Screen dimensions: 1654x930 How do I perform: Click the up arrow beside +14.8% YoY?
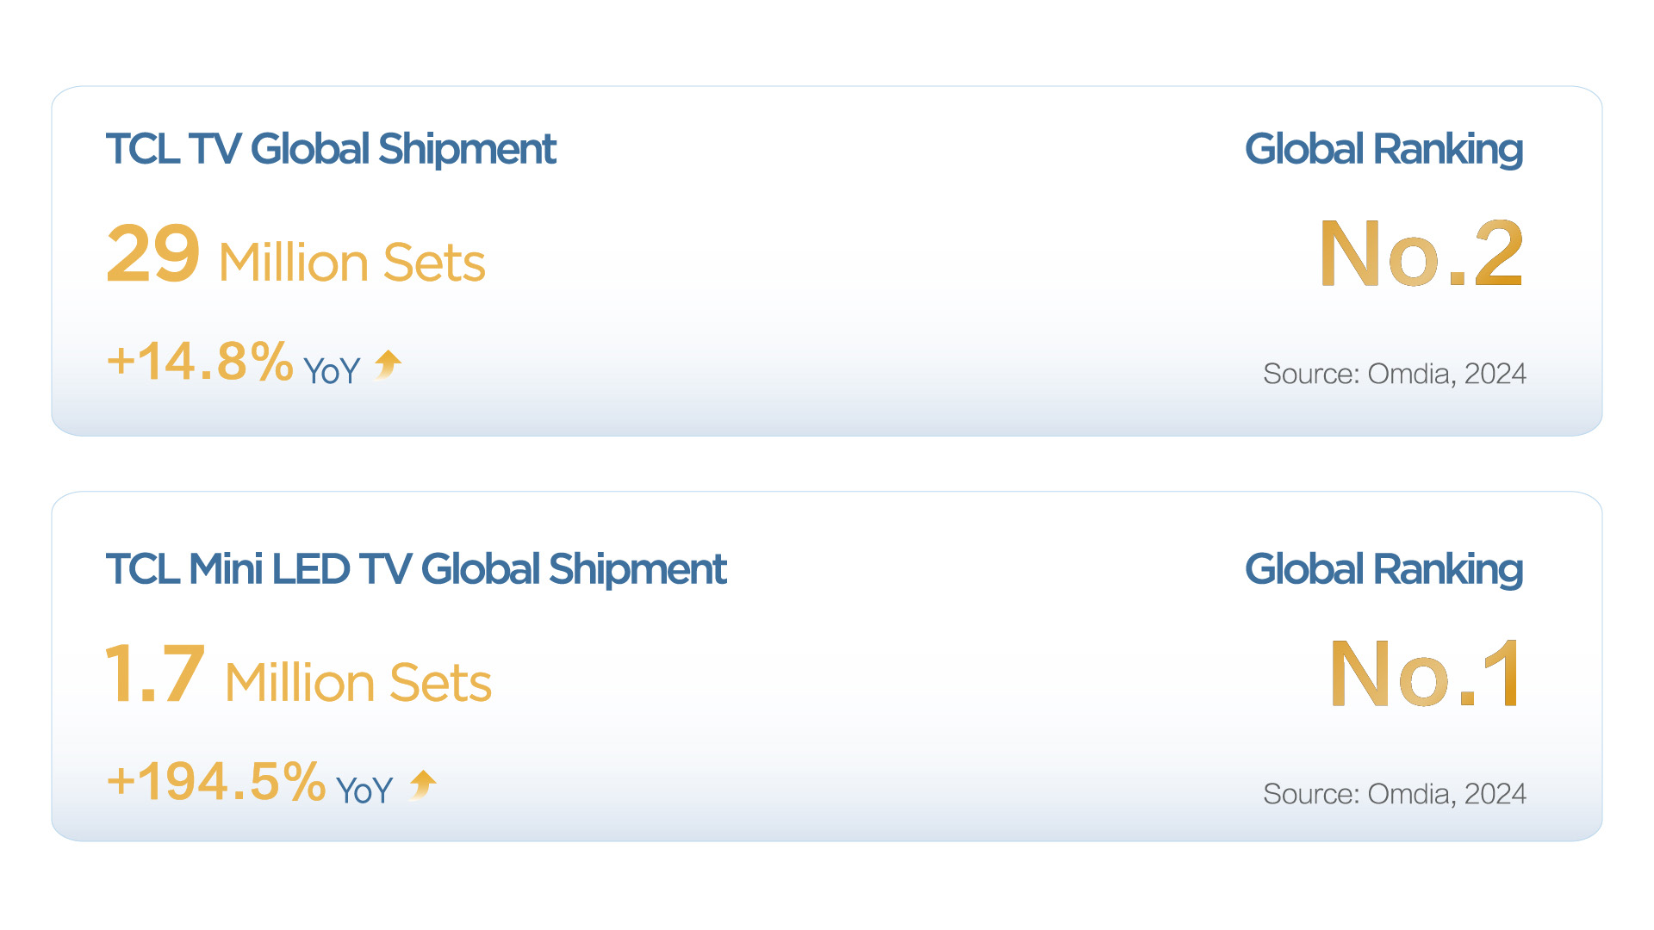[389, 364]
